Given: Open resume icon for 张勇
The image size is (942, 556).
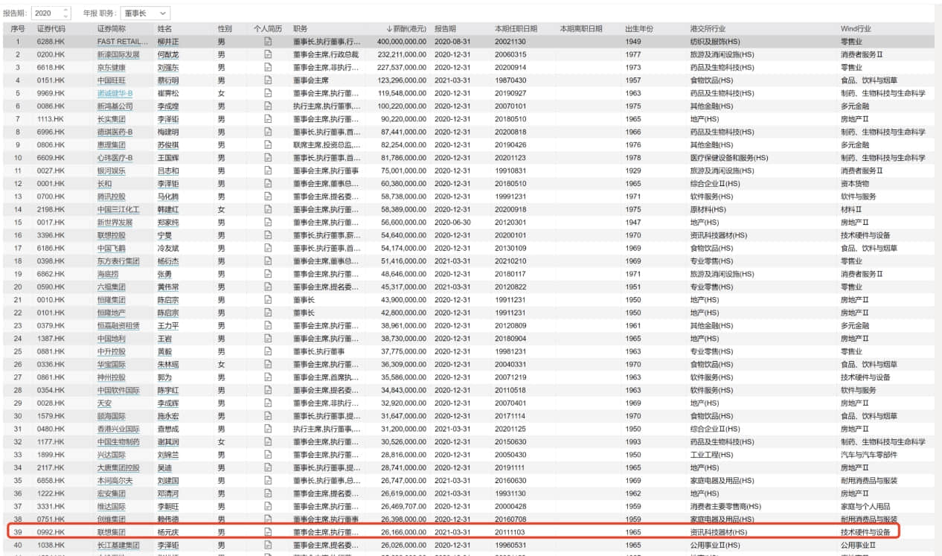Looking at the screenshot, I should [268, 274].
